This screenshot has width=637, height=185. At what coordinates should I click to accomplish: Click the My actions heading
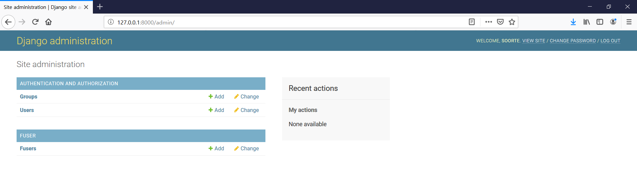(x=303, y=110)
